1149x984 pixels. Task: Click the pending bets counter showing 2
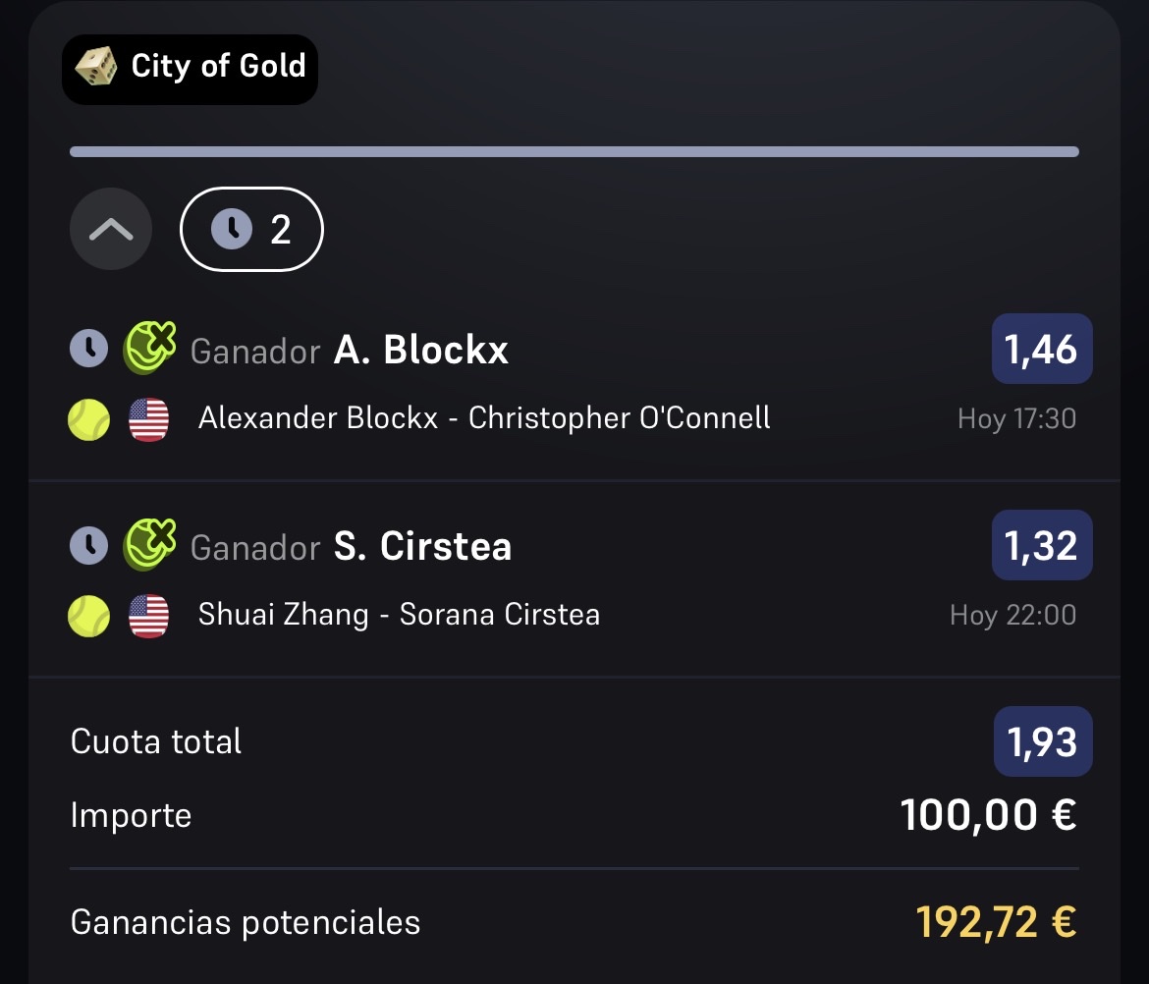click(251, 230)
